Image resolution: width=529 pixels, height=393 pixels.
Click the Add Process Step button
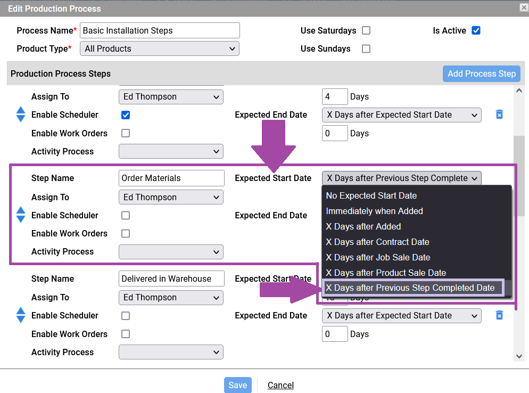(x=482, y=73)
